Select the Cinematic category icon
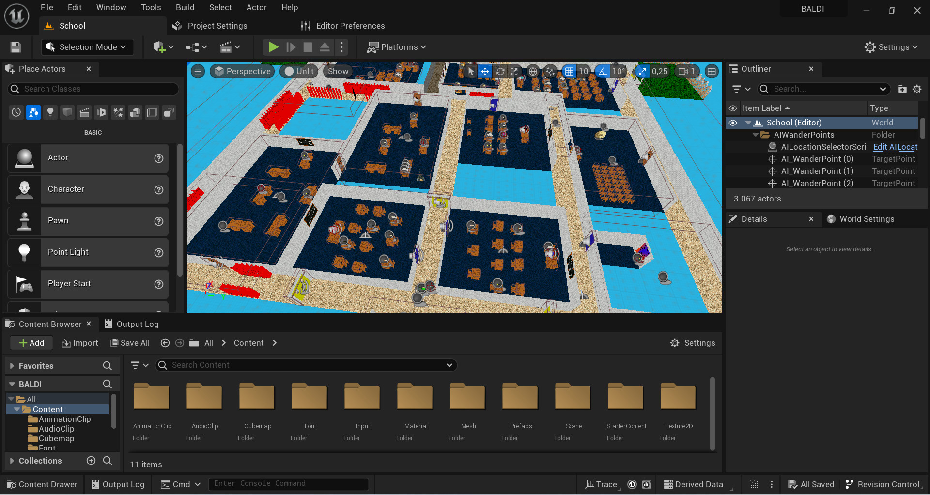Image resolution: width=930 pixels, height=495 pixels. tap(84, 112)
